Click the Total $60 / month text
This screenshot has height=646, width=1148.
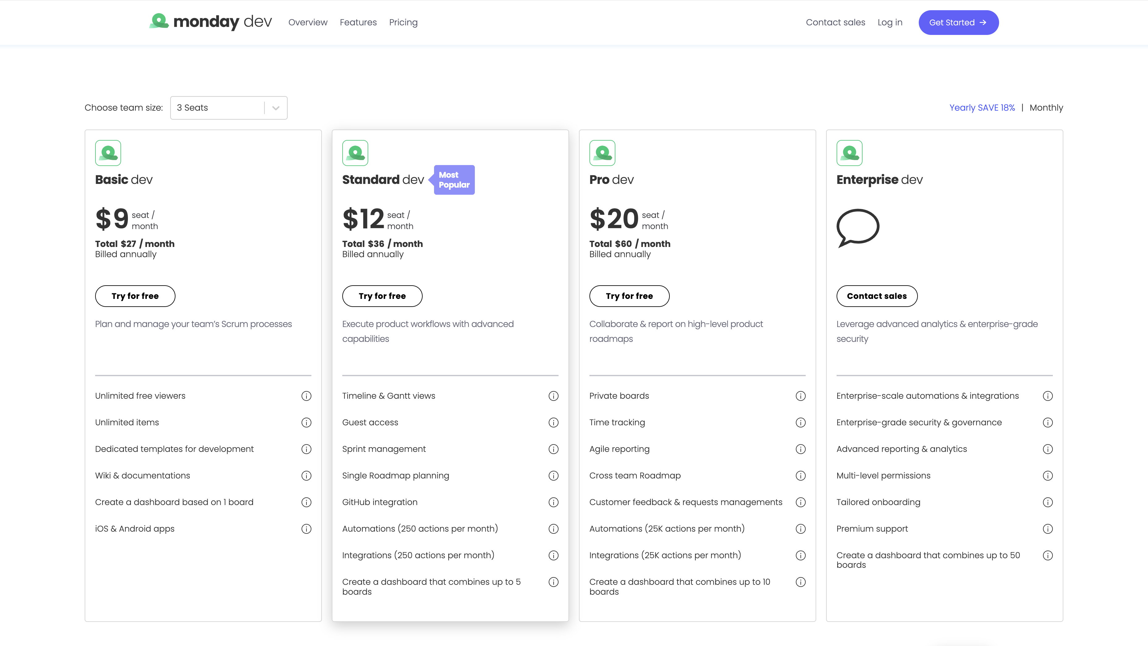[x=629, y=244]
